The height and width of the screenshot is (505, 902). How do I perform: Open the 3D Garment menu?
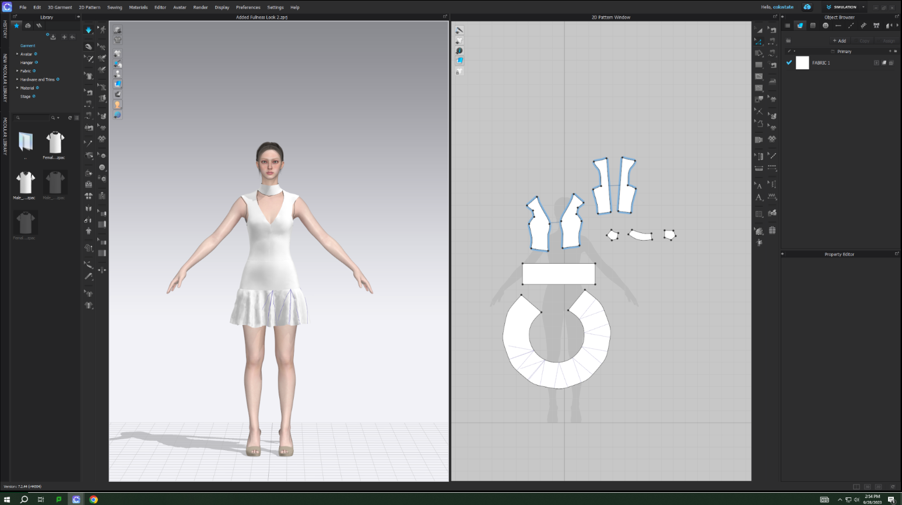60,8
